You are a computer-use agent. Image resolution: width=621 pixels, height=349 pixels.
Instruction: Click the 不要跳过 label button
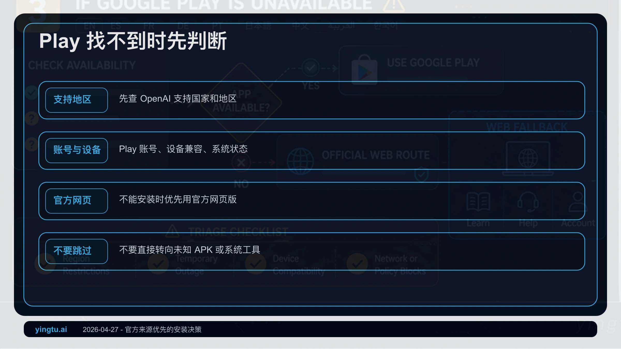(x=77, y=251)
